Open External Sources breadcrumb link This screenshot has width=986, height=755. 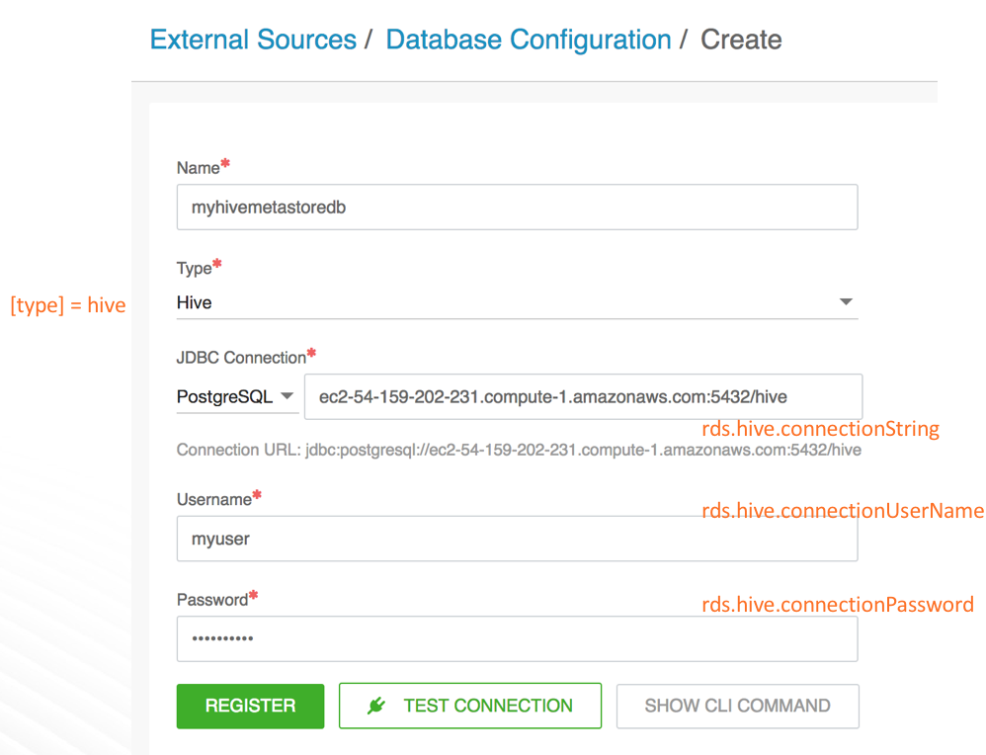click(x=253, y=40)
